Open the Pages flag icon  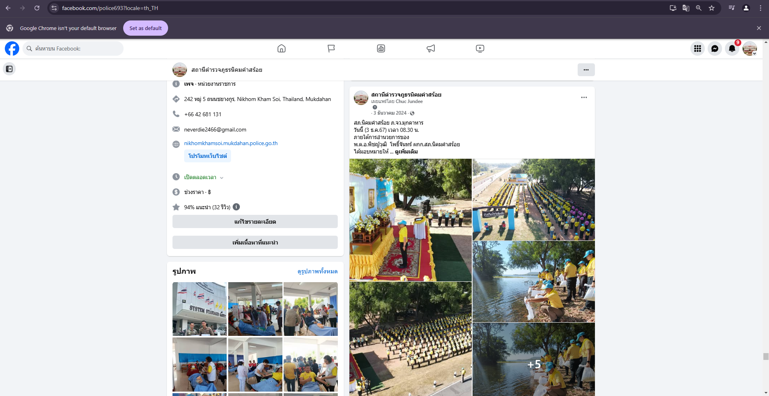(331, 48)
